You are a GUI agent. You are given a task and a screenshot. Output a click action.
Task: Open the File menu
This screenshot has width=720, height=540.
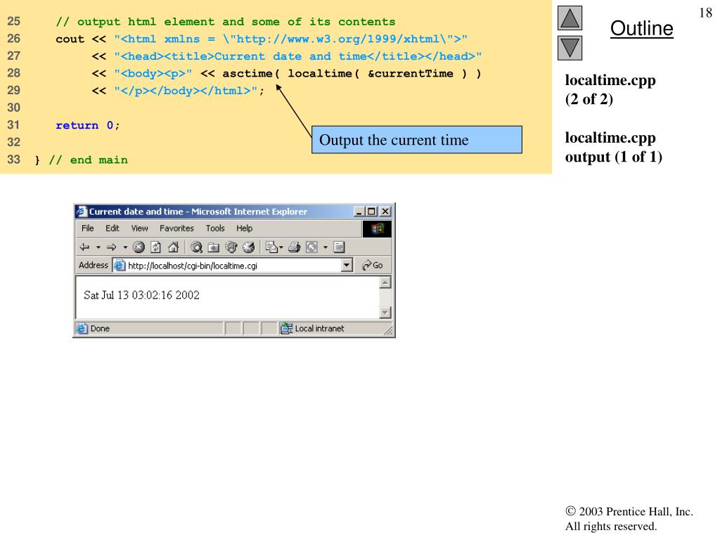pos(87,229)
